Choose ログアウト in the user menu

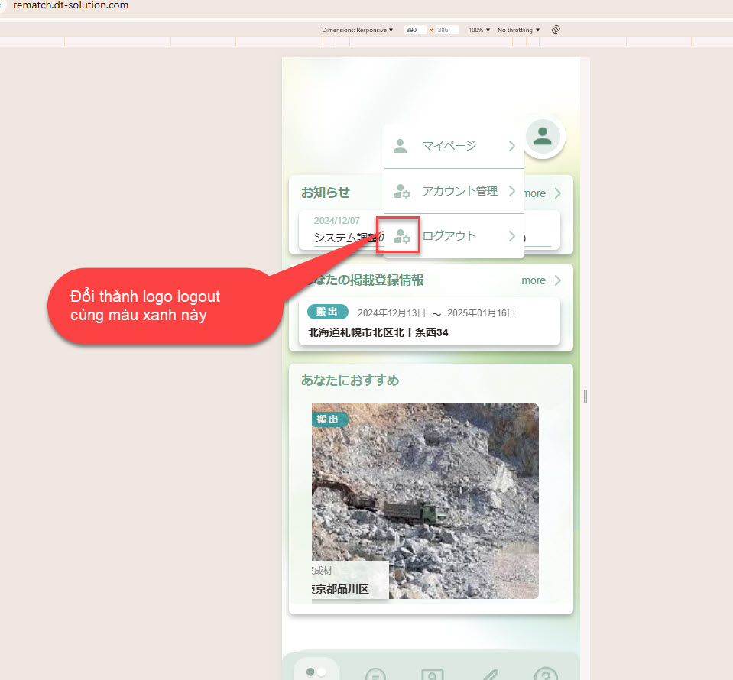(449, 236)
